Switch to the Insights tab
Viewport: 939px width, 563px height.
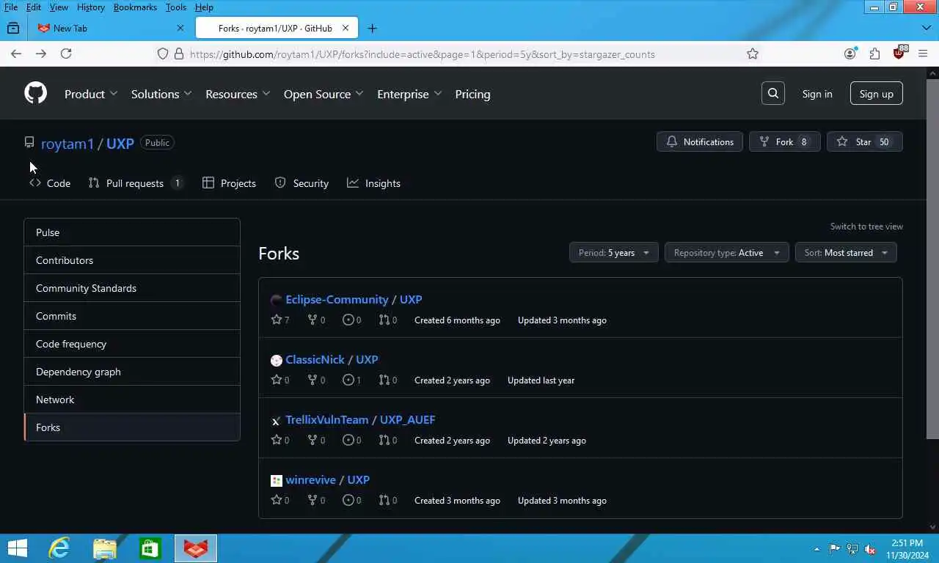pos(373,183)
